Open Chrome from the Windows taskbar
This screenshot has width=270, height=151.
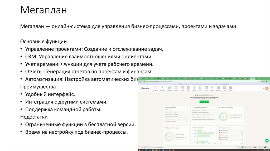click(156, 150)
